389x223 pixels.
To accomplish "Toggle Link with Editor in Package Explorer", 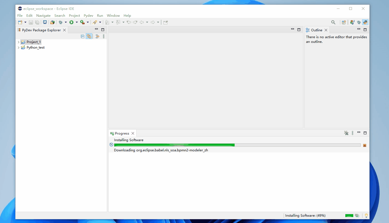I will [x=89, y=36].
